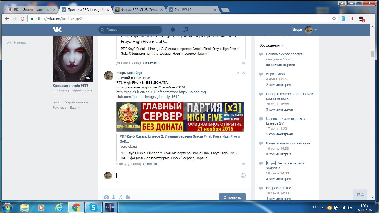The image size is (379, 213).
Task: Open the Реклама серверов тут! discussion
Action: (x=284, y=54)
